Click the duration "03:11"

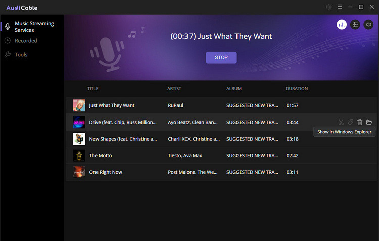(x=292, y=172)
